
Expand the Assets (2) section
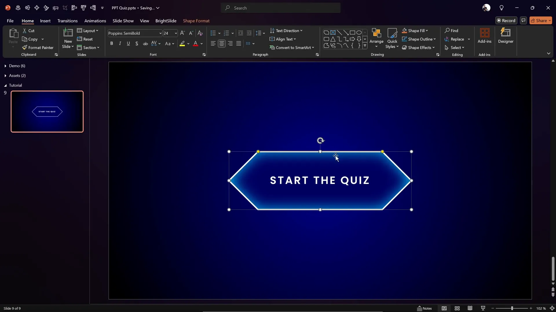pyautogui.click(x=6, y=76)
